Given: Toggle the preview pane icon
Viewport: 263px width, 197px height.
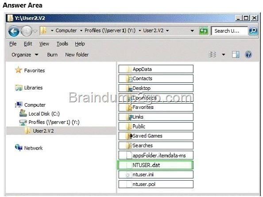Looking at the screenshot, I should [x=235, y=54].
